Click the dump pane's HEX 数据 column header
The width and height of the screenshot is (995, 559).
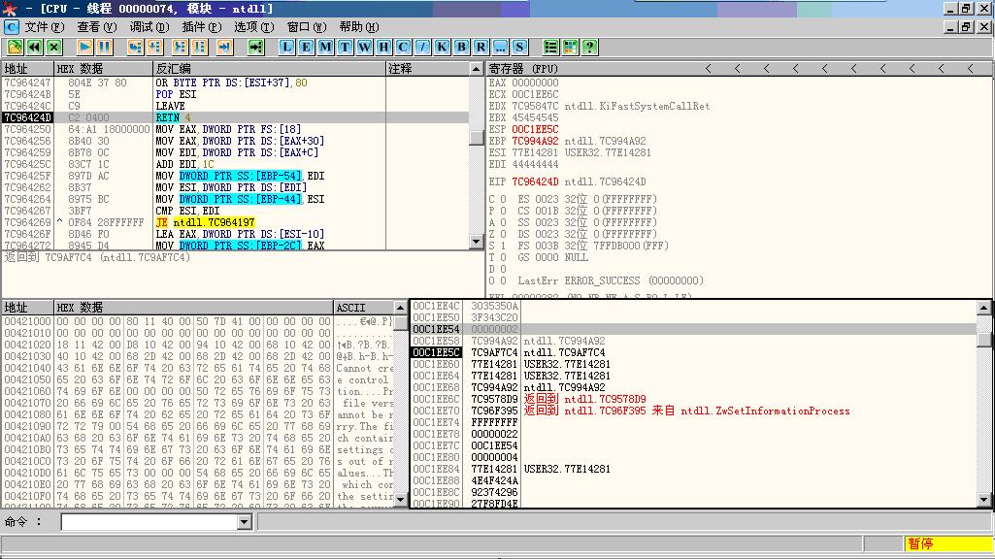click(x=193, y=308)
